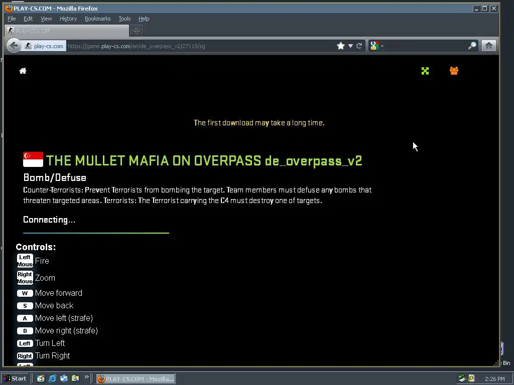Open the first quick launch icon
Image resolution: width=514 pixels, height=385 pixels.
pyautogui.click(x=41, y=378)
